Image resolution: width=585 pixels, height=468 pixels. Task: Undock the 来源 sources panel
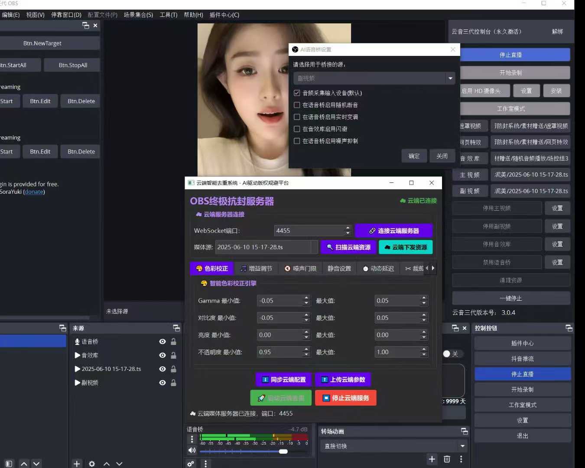coord(176,328)
